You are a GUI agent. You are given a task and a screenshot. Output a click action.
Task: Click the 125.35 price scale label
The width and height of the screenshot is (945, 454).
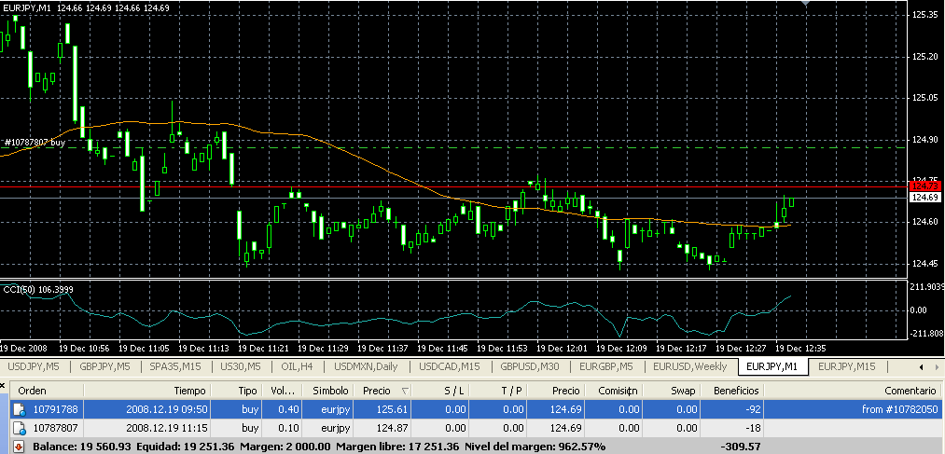926,15
